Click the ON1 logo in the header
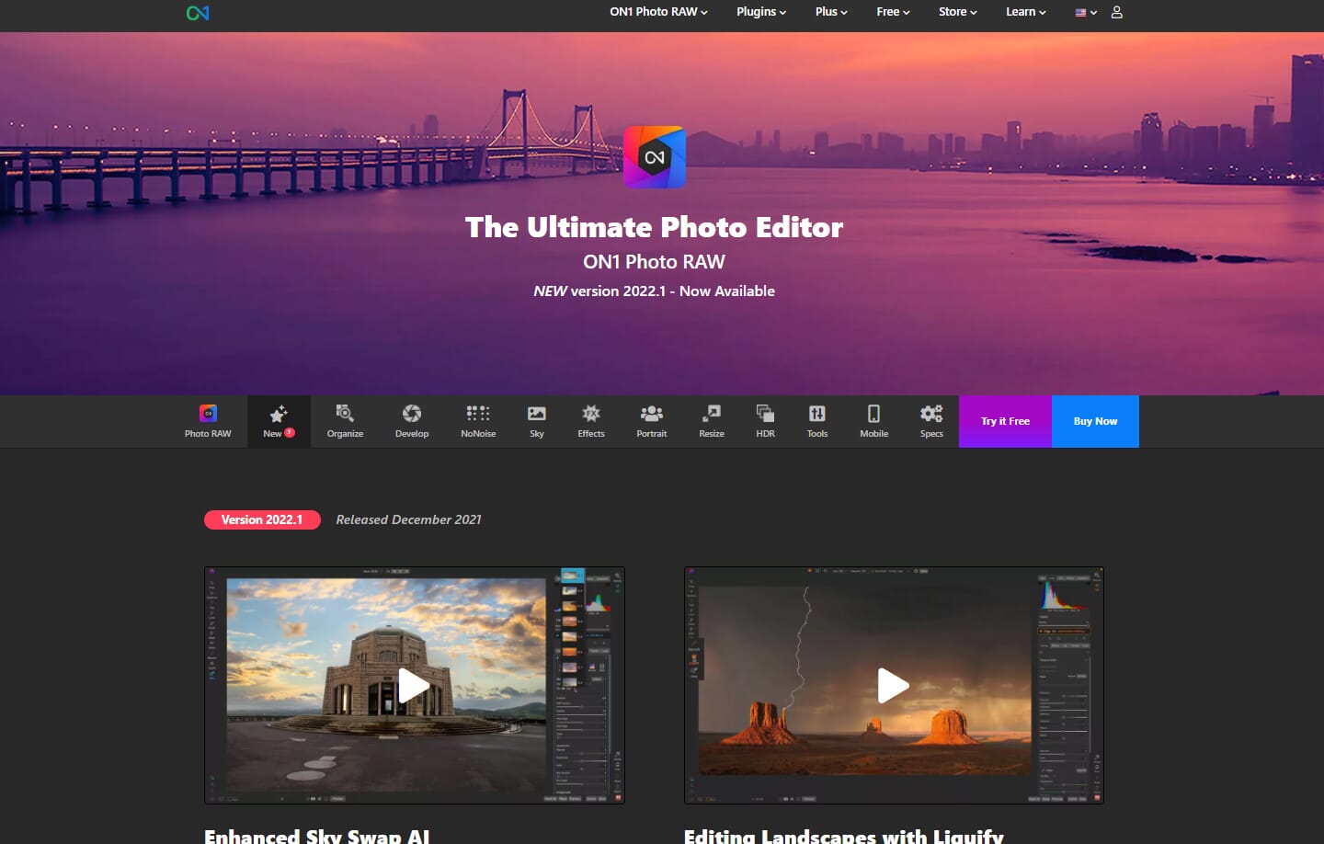This screenshot has height=844, width=1324. coord(198,13)
